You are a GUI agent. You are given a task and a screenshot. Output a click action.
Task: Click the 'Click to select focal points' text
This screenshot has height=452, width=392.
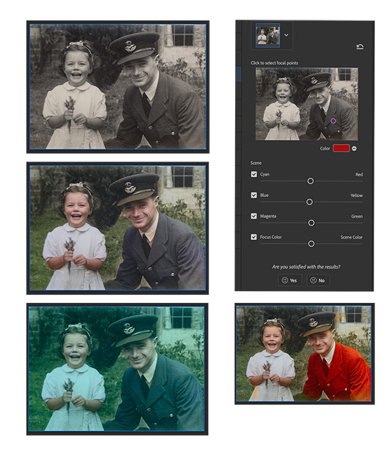click(274, 63)
